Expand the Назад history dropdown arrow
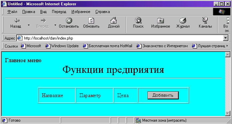 [x=29, y=25]
